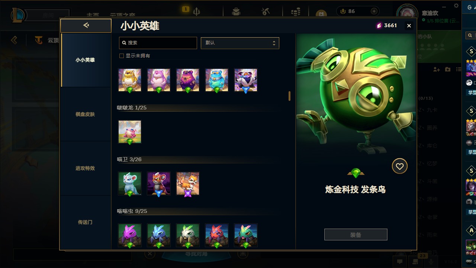Click the yellow chubby hero thumbnail
The image size is (476, 268).
pyautogui.click(x=130, y=80)
